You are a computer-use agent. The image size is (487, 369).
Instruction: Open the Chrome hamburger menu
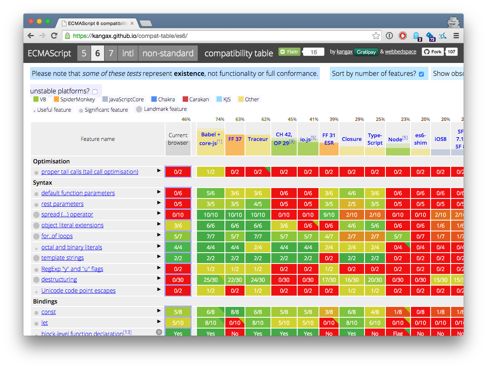click(456, 35)
